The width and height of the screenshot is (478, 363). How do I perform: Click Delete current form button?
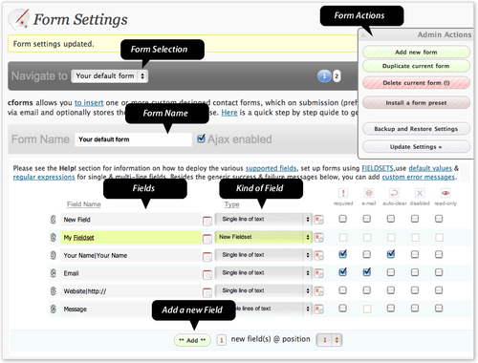(416, 83)
